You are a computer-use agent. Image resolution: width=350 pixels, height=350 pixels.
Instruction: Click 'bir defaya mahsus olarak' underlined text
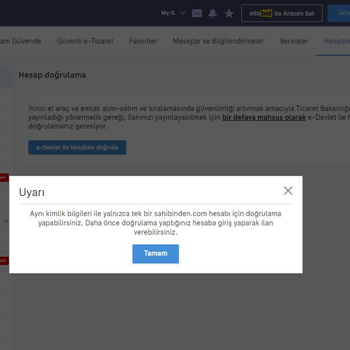tap(264, 118)
